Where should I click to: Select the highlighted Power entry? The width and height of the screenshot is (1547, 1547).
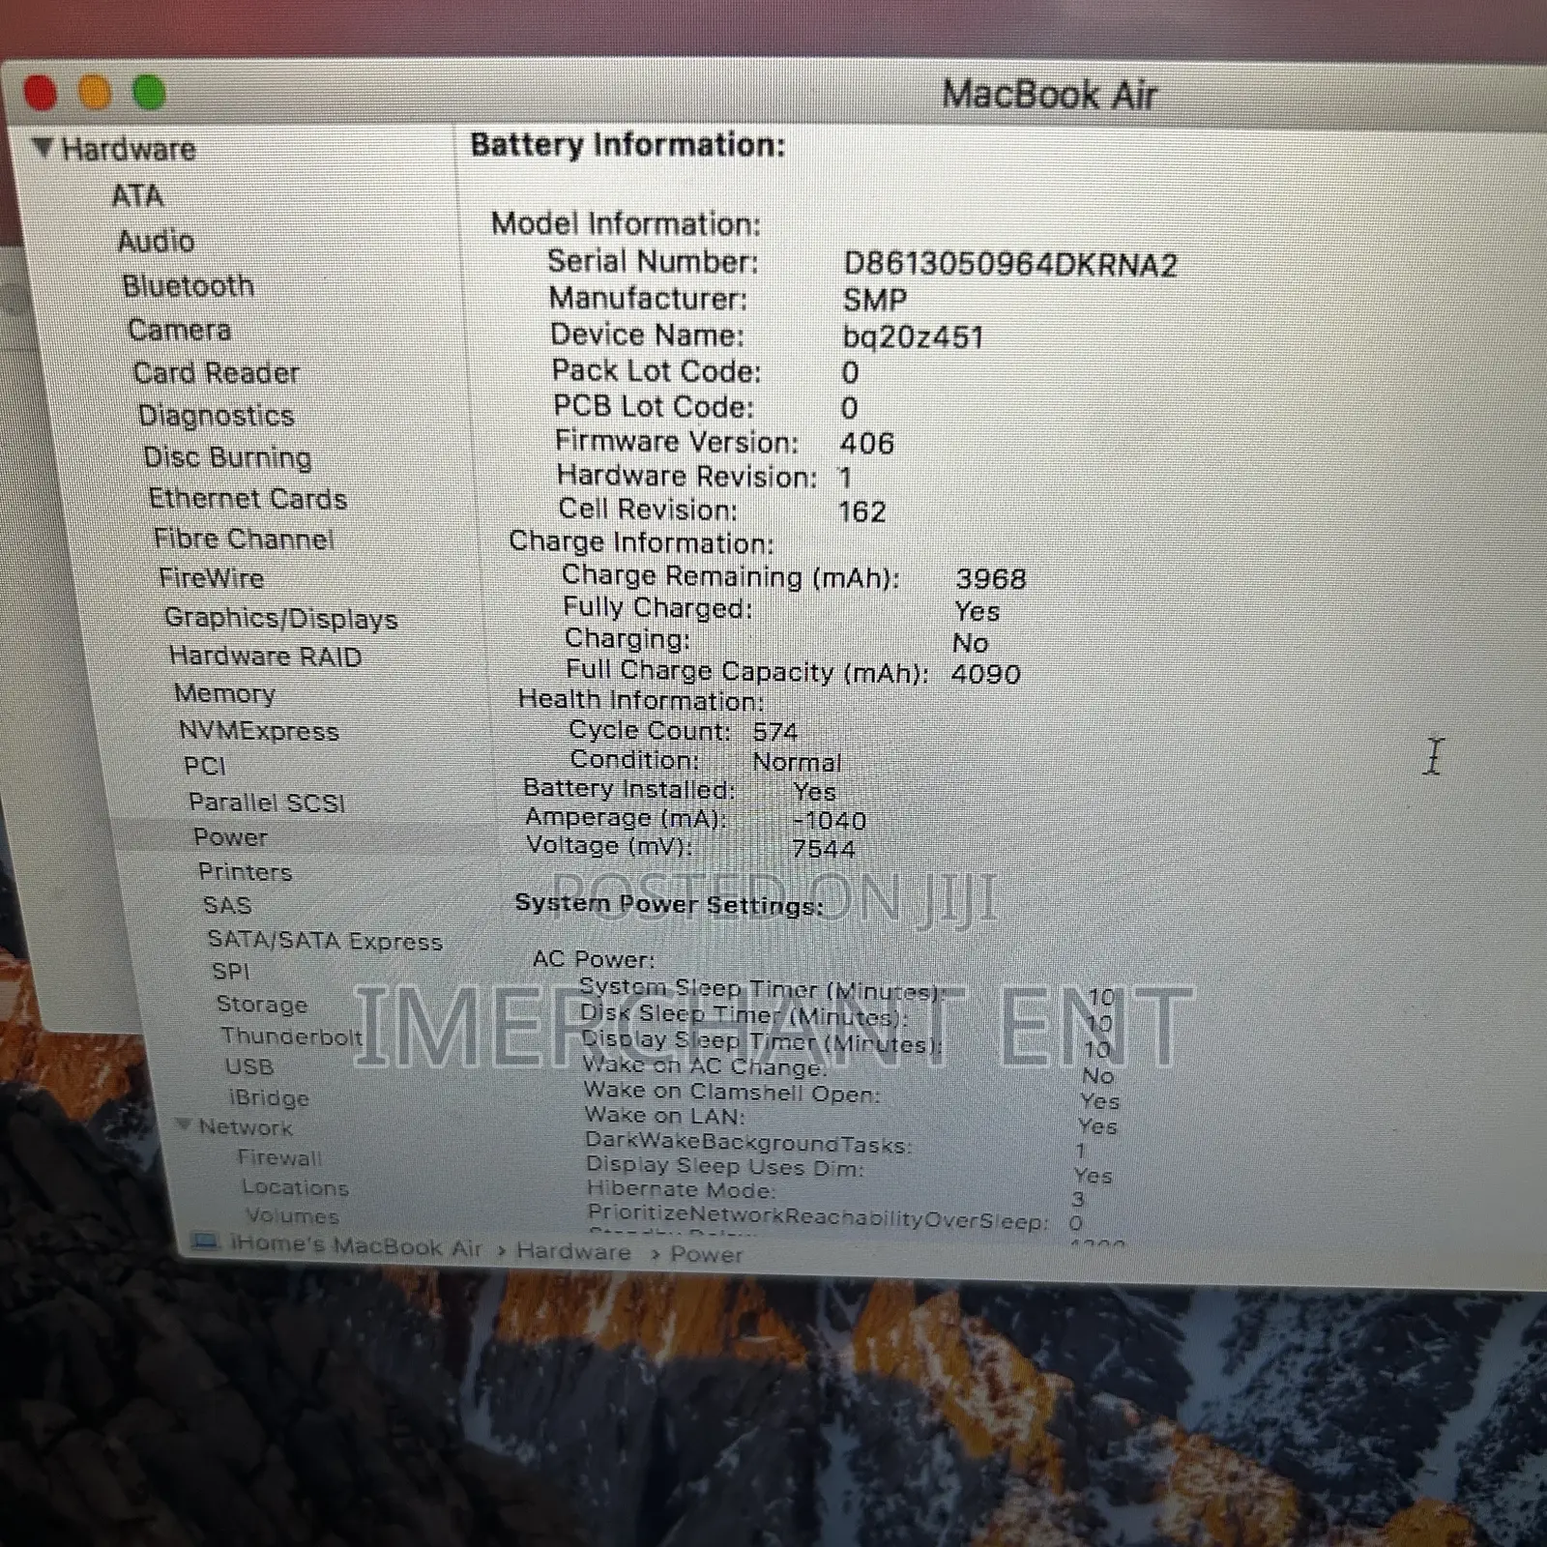230,837
